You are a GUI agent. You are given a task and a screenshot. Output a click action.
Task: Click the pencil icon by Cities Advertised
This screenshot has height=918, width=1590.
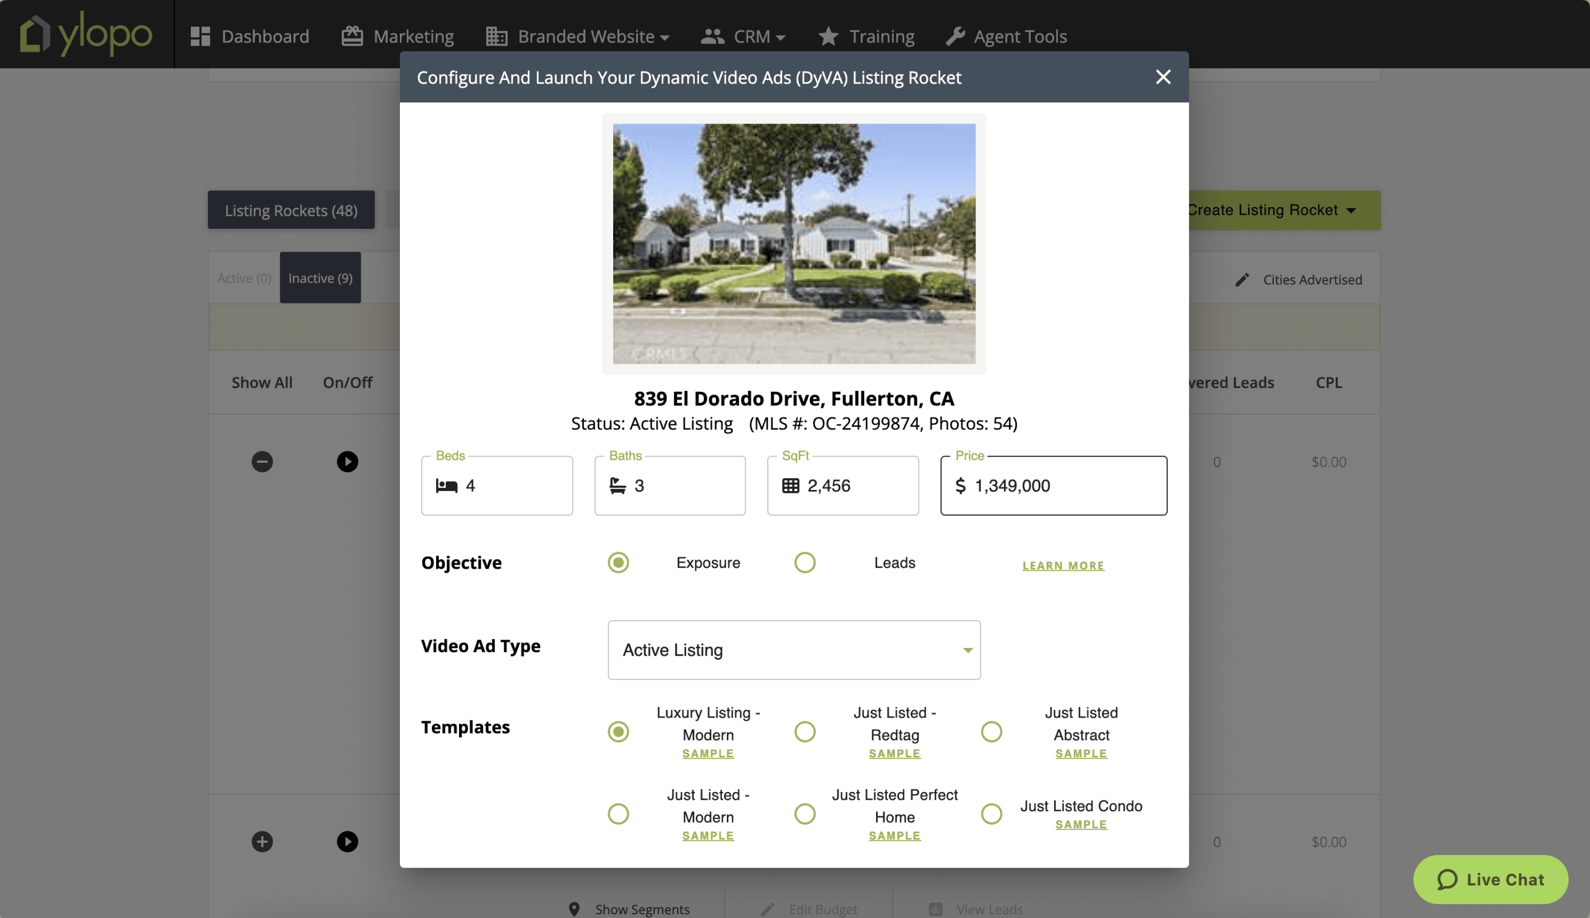(x=1242, y=279)
